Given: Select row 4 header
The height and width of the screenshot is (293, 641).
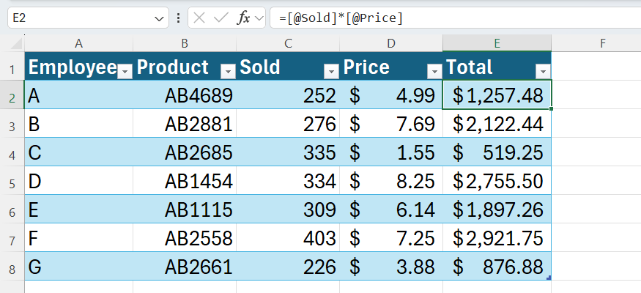Looking at the screenshot, I should point(12,152).
